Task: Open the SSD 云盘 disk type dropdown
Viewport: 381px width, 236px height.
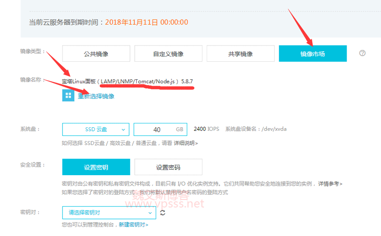Action: click(96, 129)
